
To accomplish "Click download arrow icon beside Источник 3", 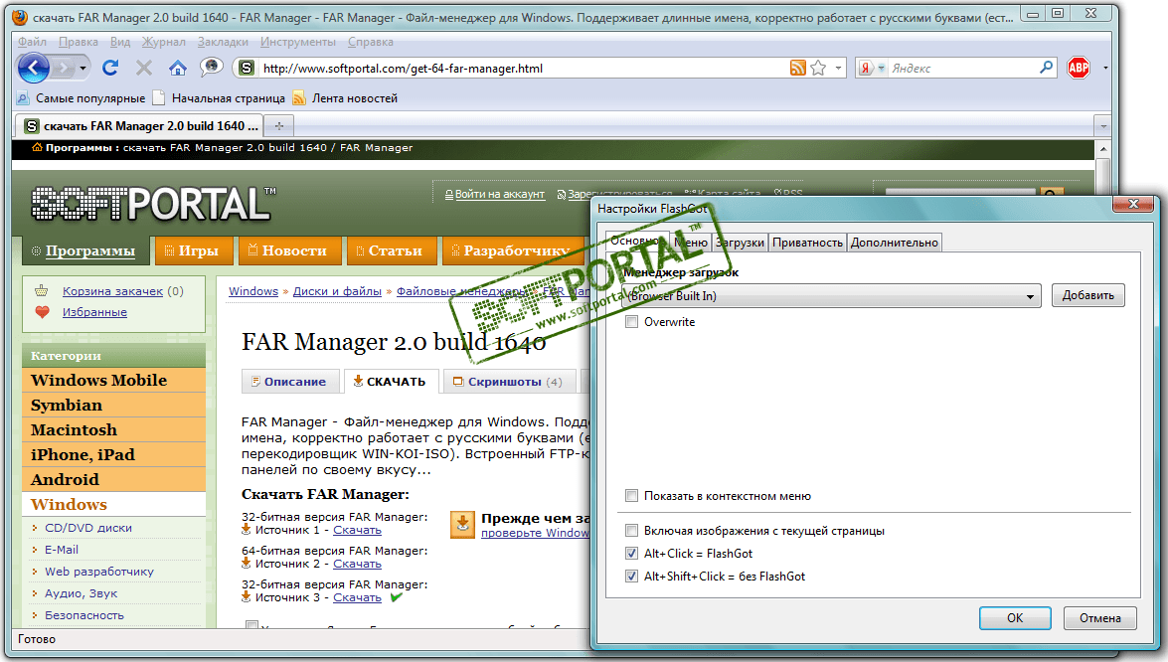I will 247,597.
